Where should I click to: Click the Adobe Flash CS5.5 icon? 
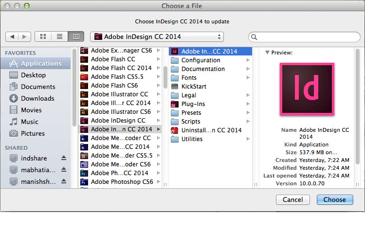84,77
